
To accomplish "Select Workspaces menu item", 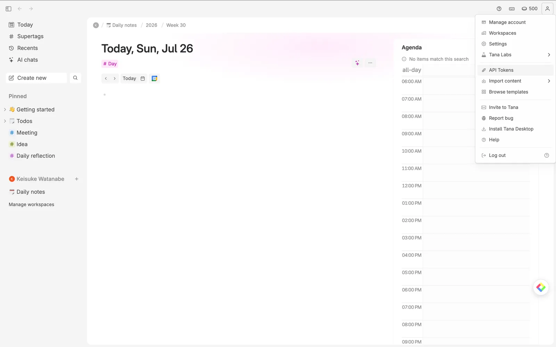I will (x=515, y=33).
